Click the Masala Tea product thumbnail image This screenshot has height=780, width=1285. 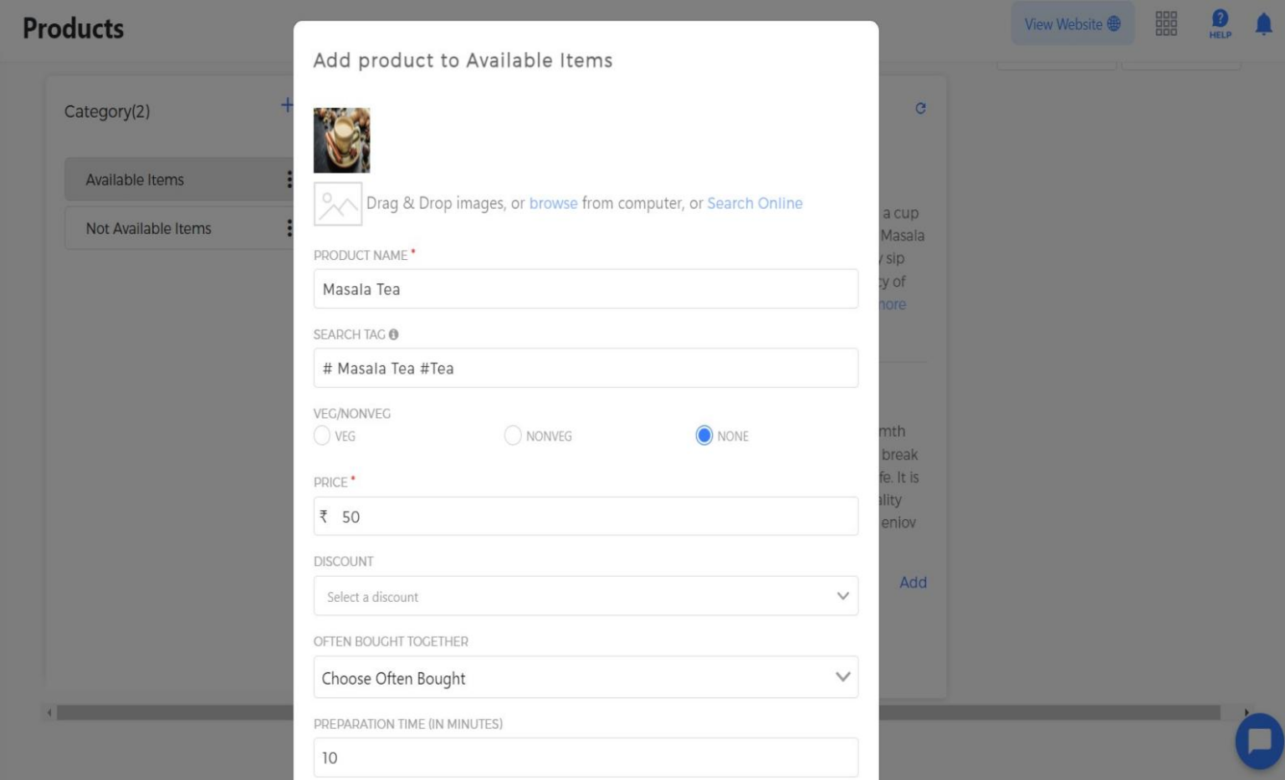pyautogui.click(x=341, y=140)
